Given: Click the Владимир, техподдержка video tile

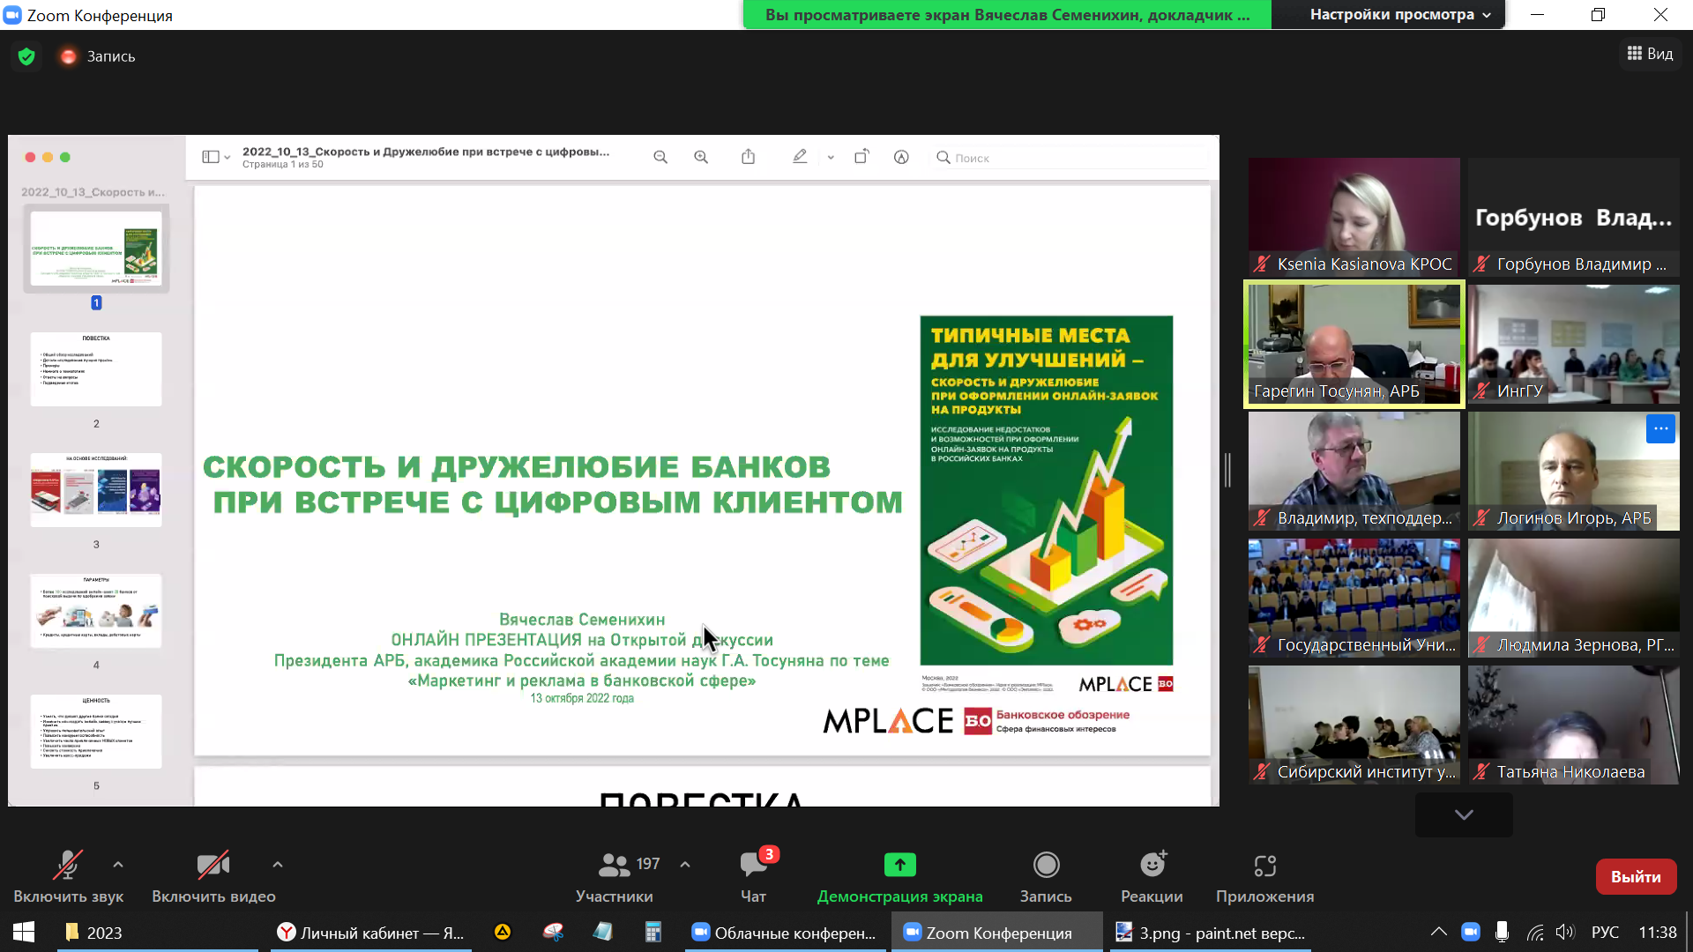Looking at the screenshot, I should pyautogui.click(x=1354, y=471).
